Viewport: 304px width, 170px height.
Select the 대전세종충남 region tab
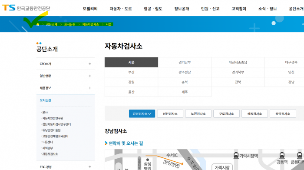[x=238, y=62]
